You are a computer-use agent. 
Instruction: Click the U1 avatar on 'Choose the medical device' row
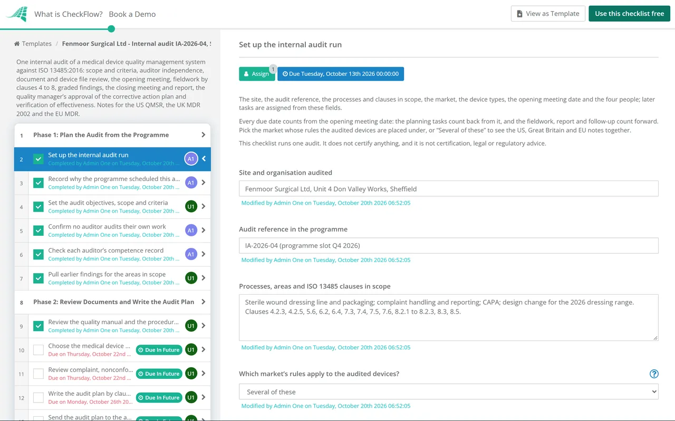click(191, 349)
